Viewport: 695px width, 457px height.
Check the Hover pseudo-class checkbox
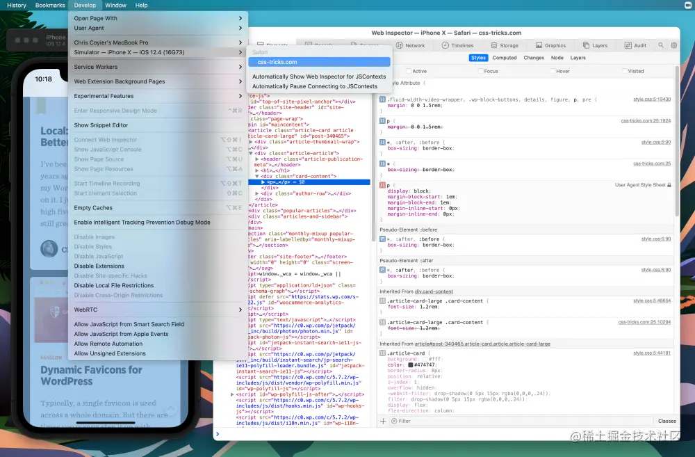[552, 71]
